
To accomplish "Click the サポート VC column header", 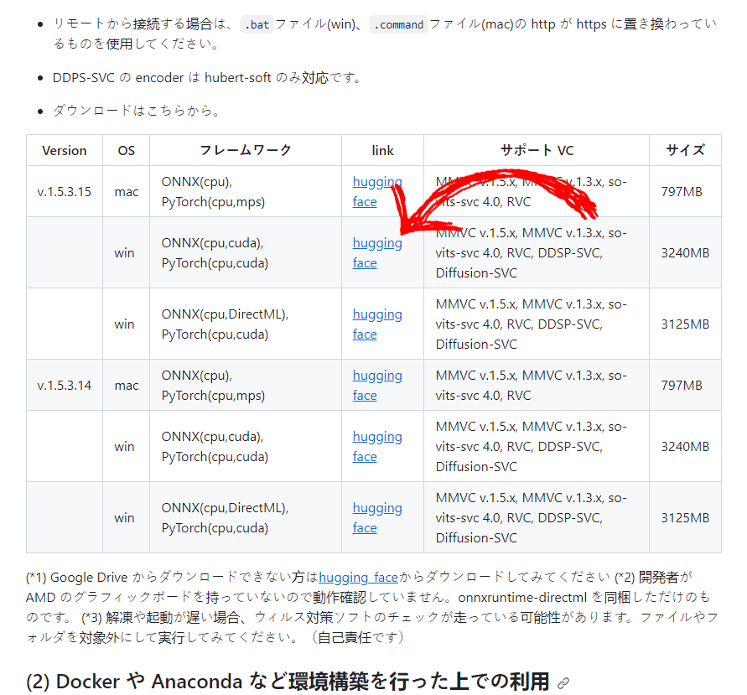I will click(x=537, y=151).
